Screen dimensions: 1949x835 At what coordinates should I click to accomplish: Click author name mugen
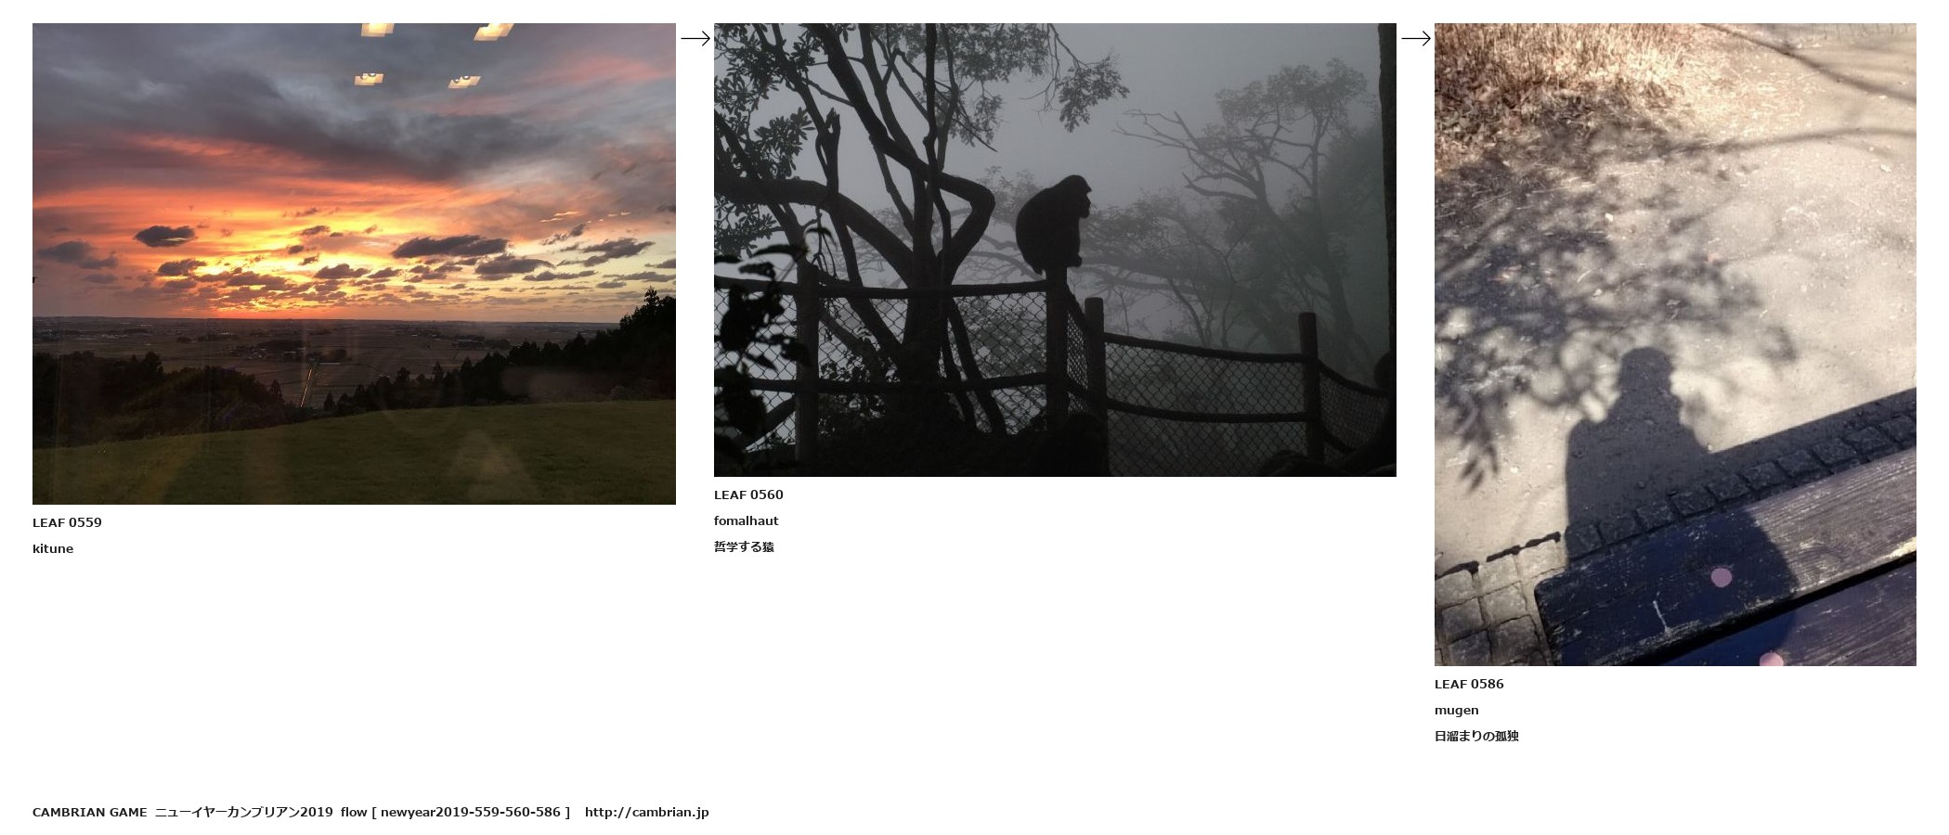click(x=1457, y=711)
